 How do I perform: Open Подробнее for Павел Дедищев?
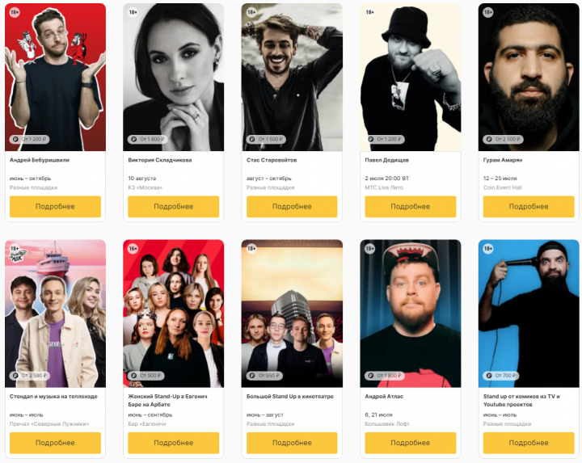click(x=410, y=207)
